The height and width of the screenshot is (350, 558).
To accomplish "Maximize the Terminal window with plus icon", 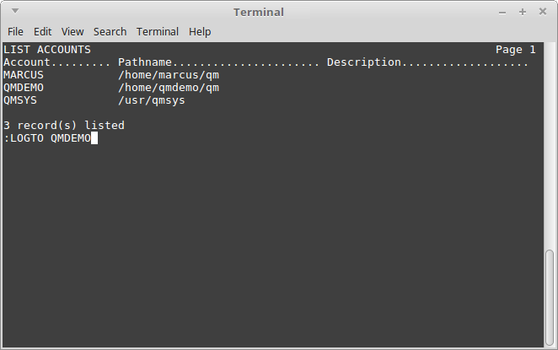I will pos(523,12).
